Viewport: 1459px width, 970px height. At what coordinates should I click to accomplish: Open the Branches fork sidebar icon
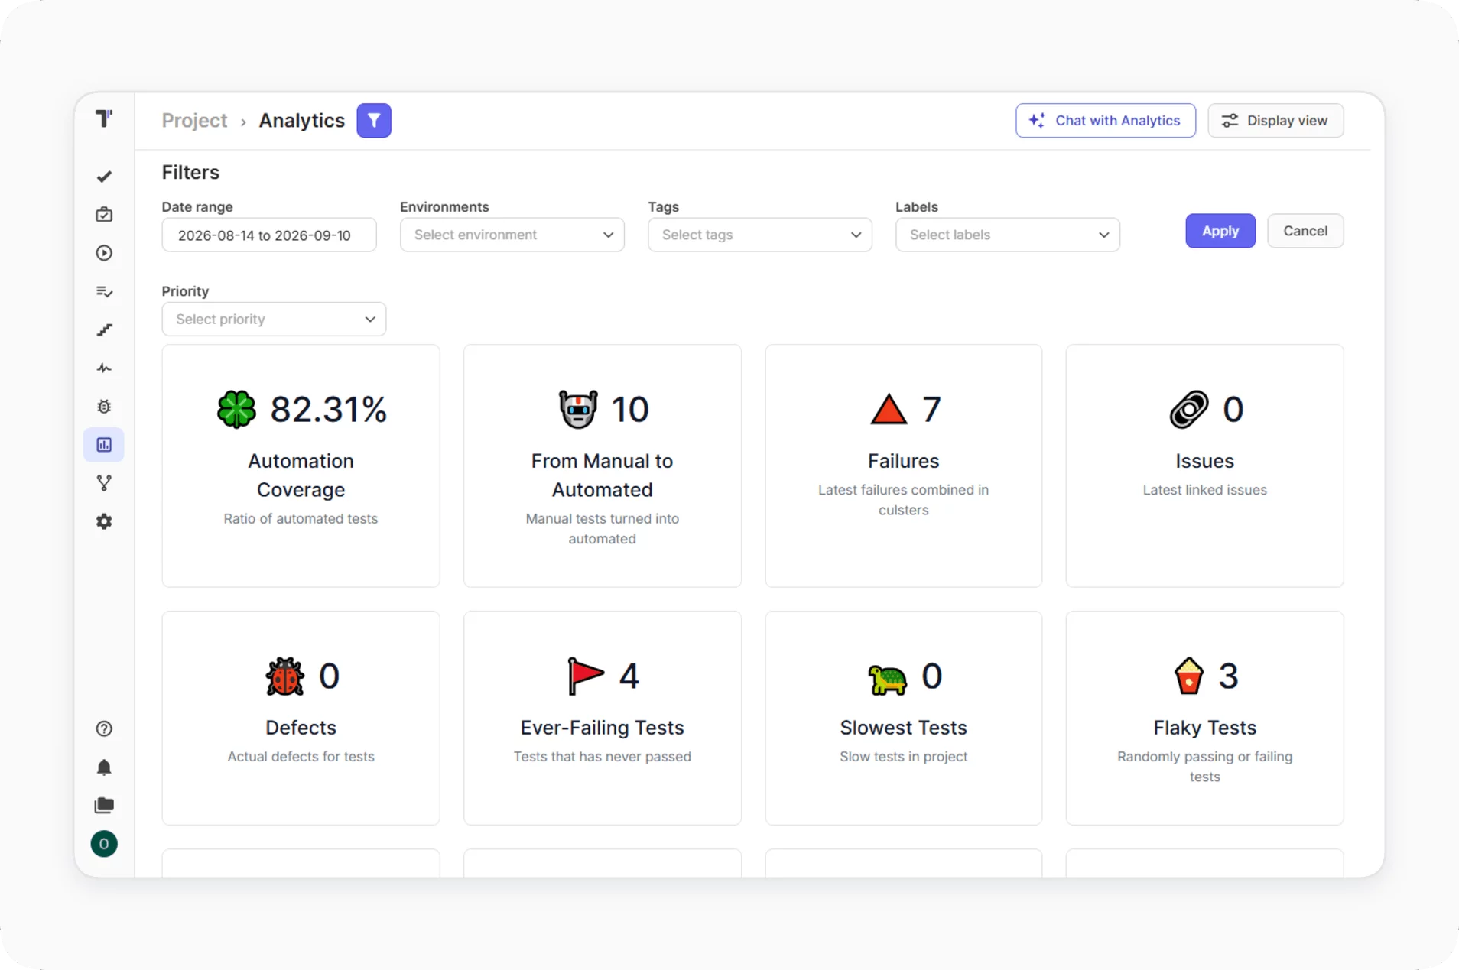click(104, 483)
